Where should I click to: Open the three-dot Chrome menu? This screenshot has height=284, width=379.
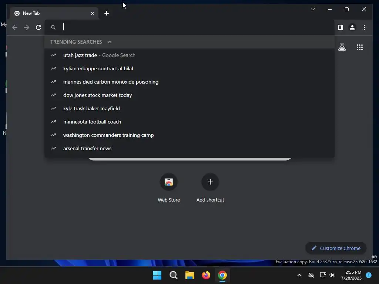364,27
